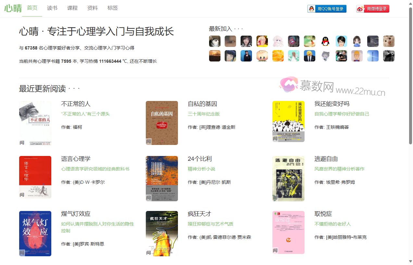Screen dimensions: 413x265
Task: Switch to the 课程 tab
Action: point(72,8)
